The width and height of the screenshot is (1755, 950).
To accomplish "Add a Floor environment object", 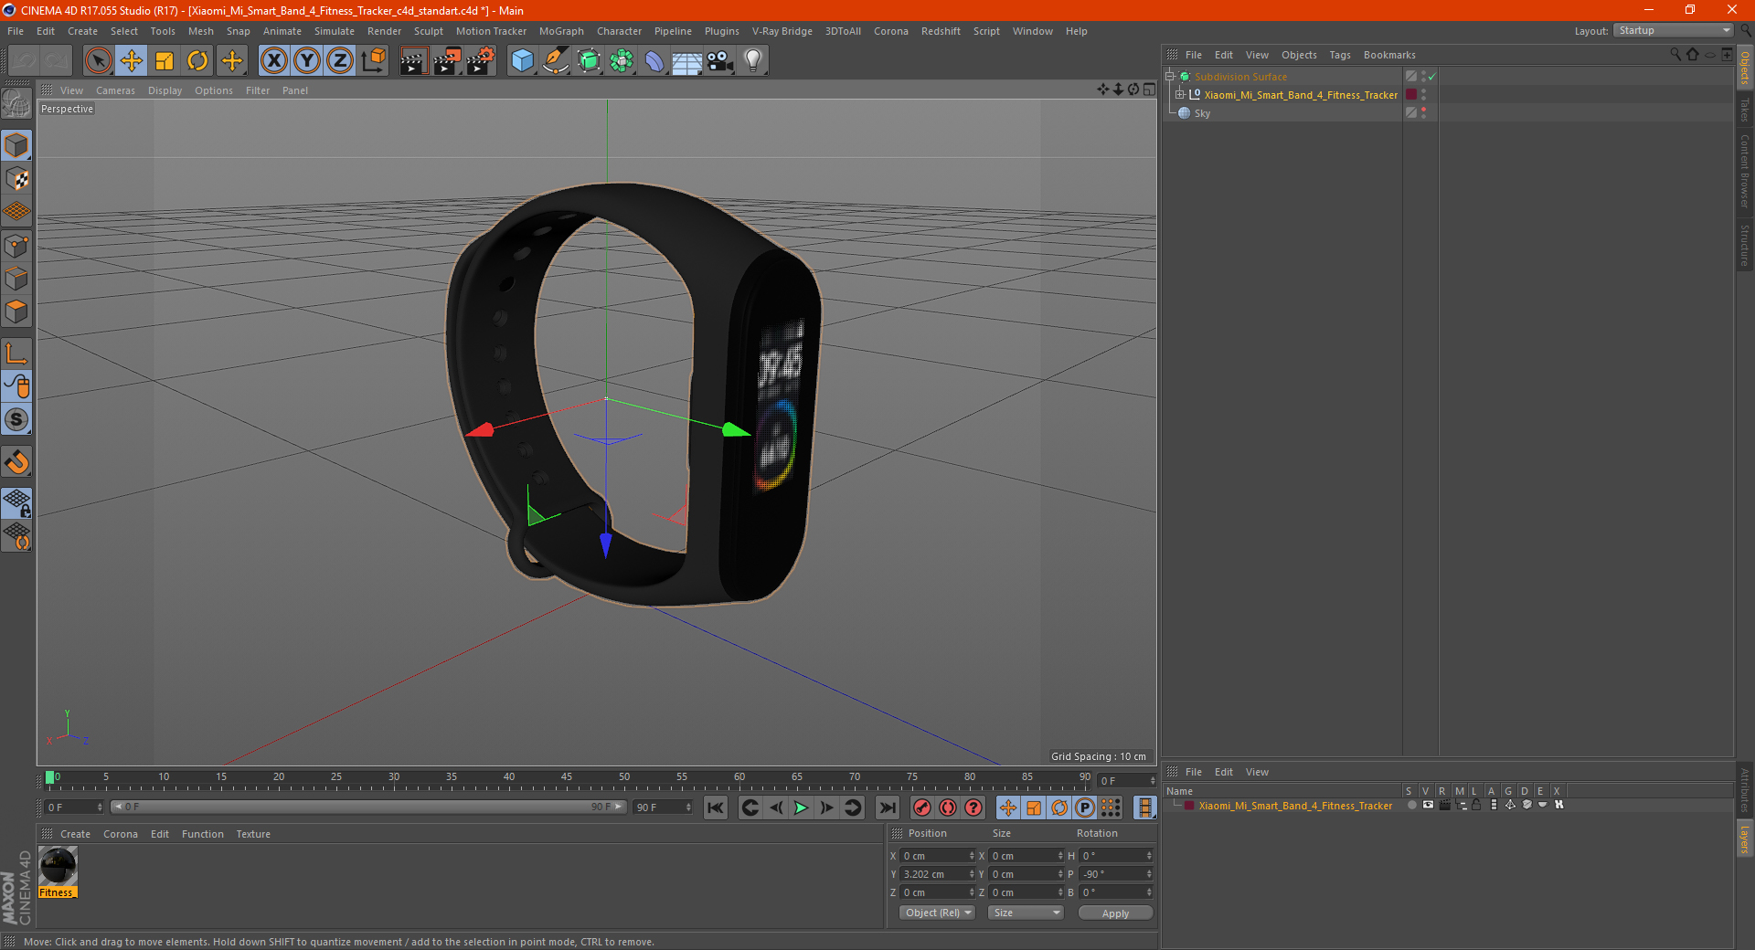I will click(x=686, y=61).
